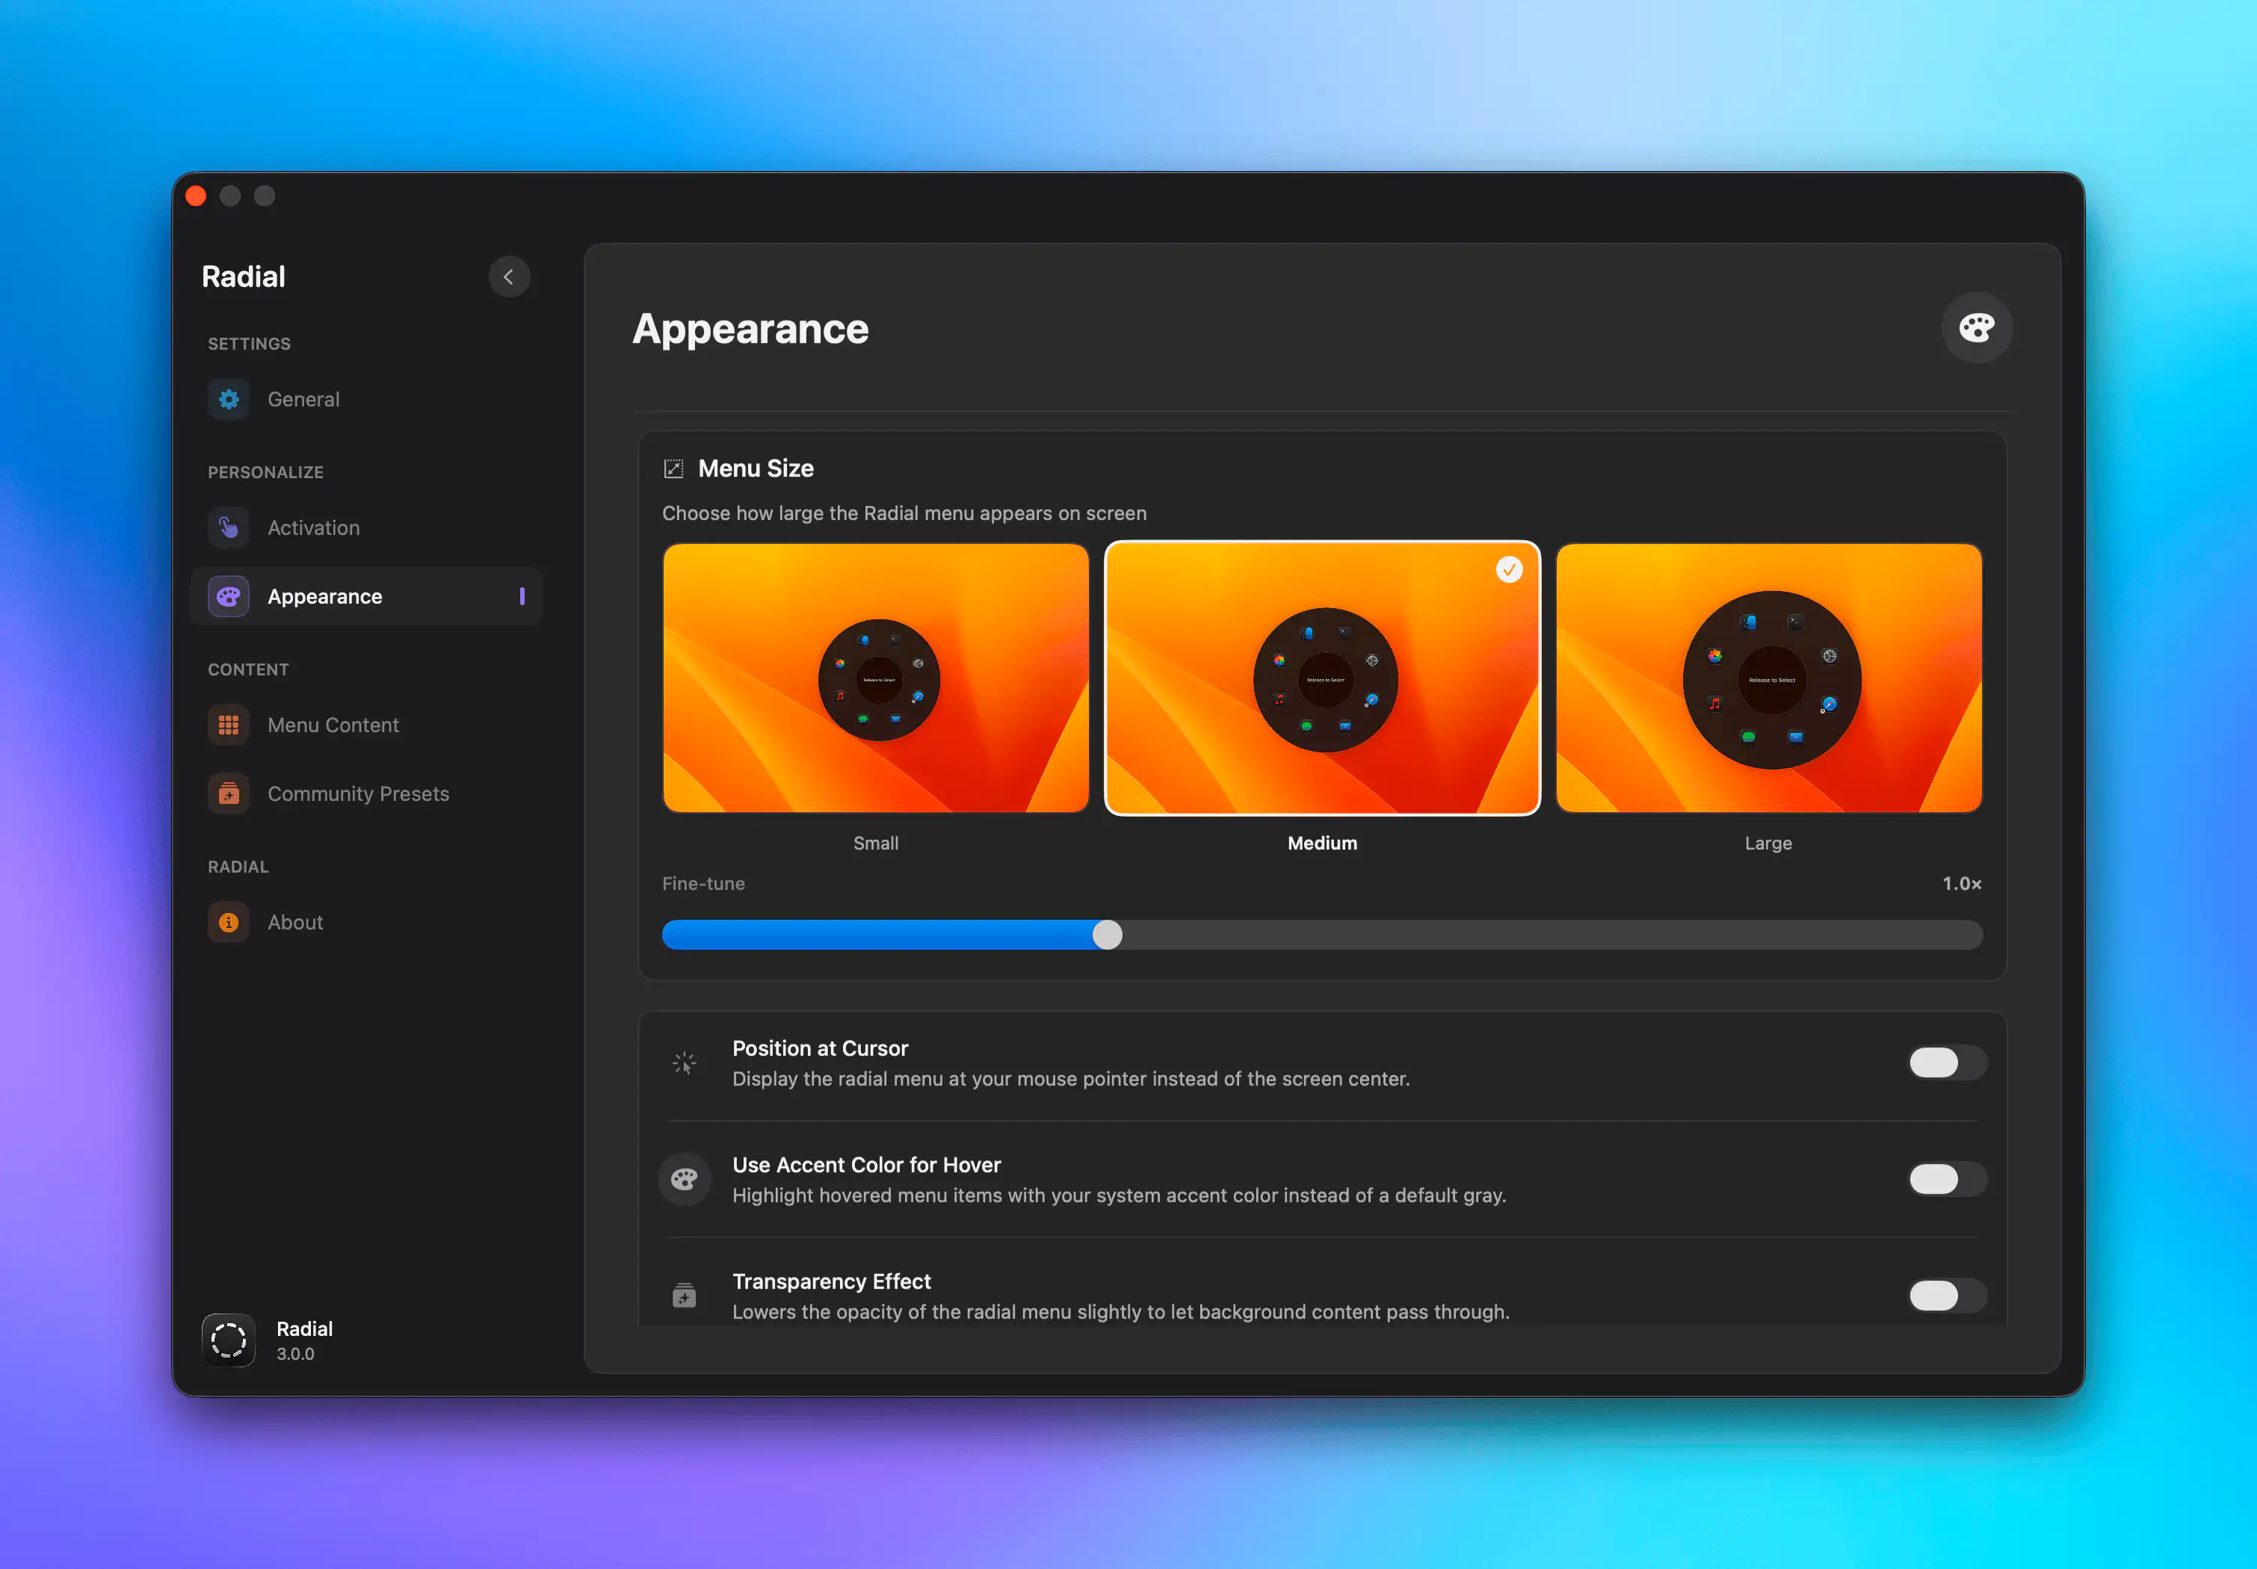Open the Community Presets page

coord(358,793)
